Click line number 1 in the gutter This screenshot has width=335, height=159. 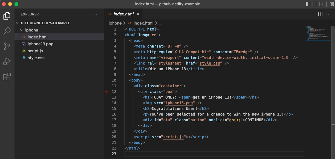coord(115,29)
